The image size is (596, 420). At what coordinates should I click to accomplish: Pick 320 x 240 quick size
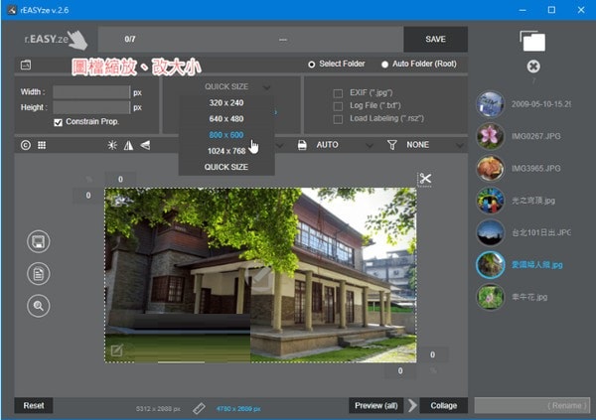tap(226, 103)
